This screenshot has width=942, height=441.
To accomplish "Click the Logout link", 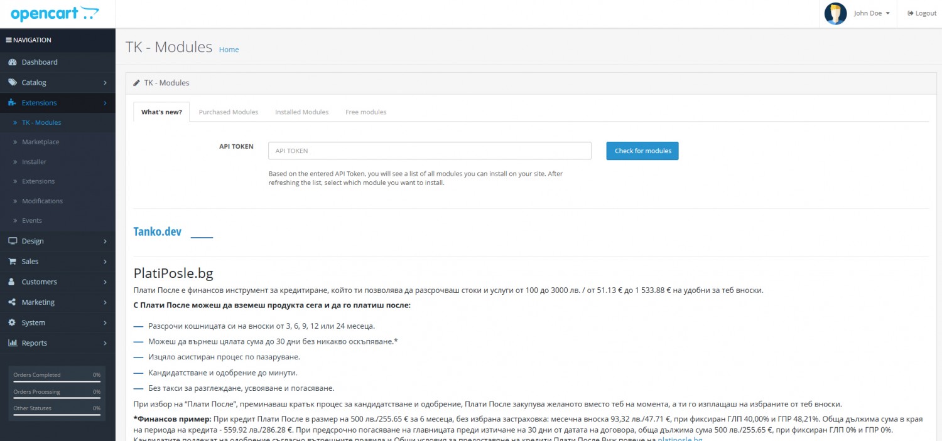I will [922, 14].
